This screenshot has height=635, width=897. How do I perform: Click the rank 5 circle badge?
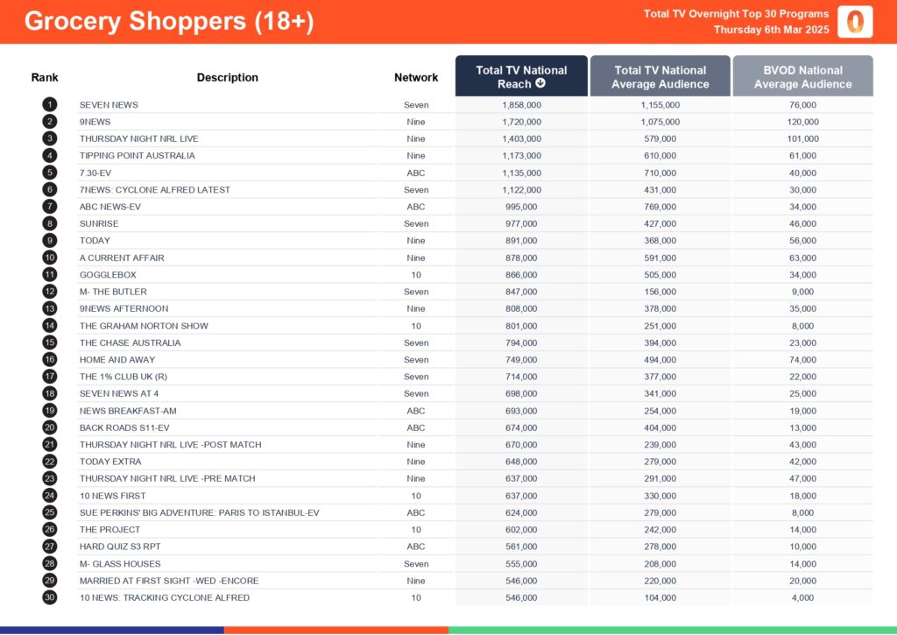49,173
